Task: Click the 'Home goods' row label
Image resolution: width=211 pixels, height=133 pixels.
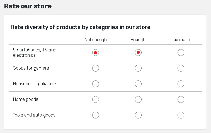Action: point(25,99)
